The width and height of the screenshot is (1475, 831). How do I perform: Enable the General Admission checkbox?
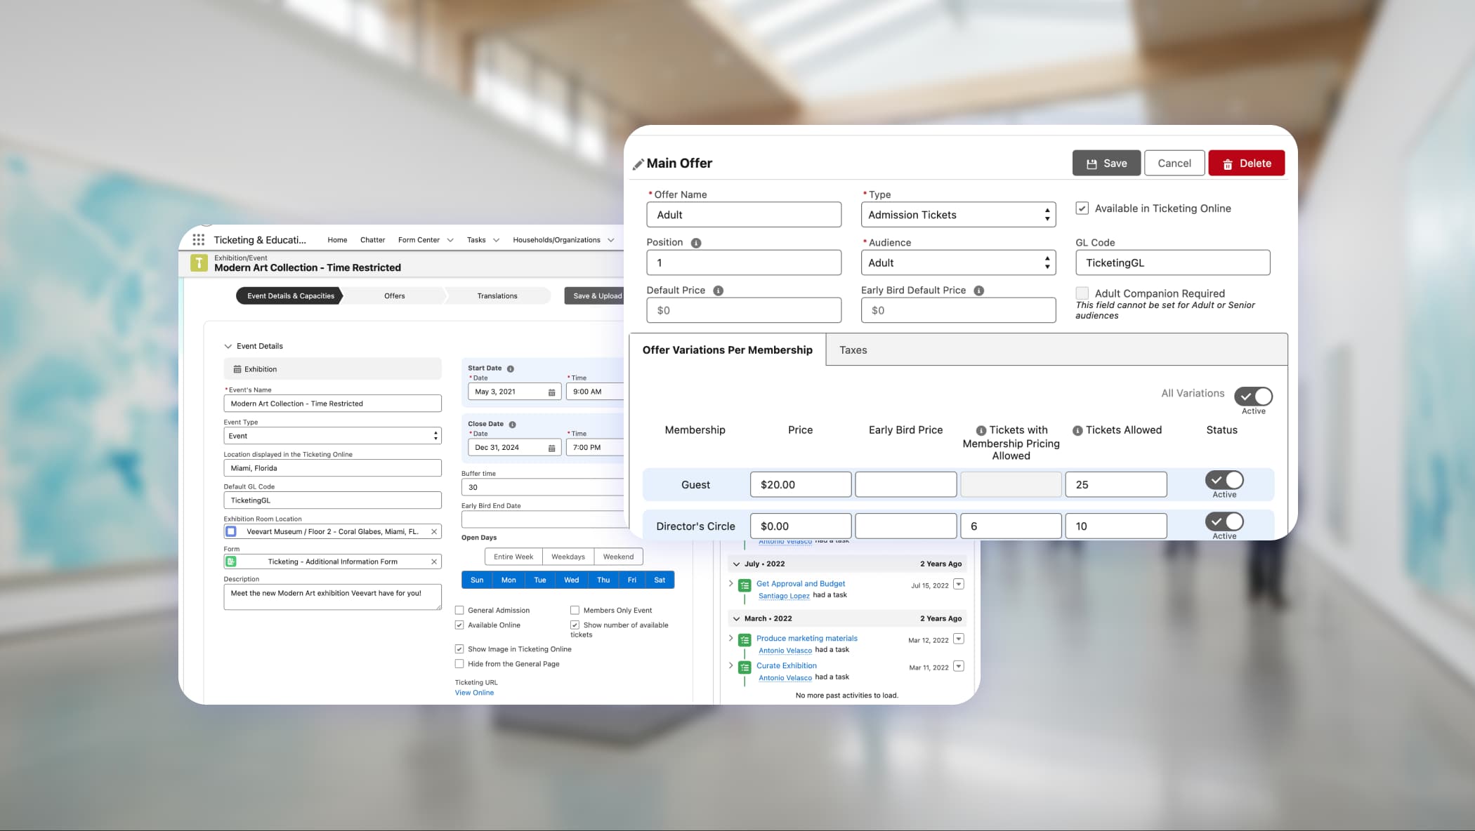459,610
